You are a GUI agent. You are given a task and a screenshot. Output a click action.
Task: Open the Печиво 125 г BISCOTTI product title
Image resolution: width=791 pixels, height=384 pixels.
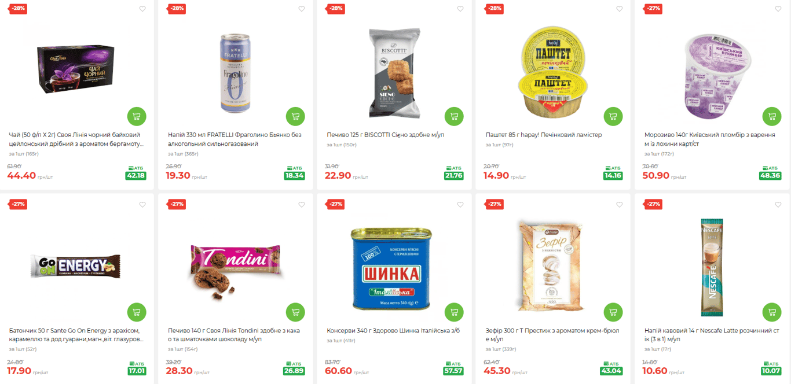point(385,135)
